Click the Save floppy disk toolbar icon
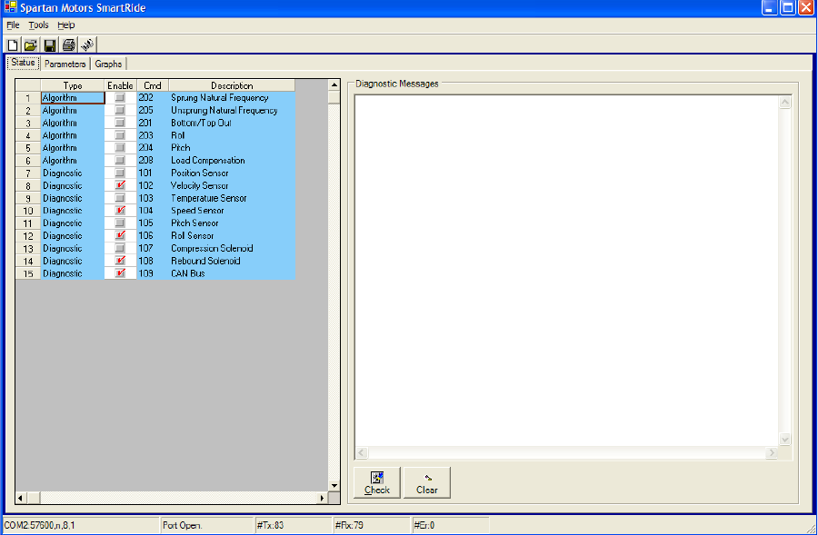 point(50,45)
